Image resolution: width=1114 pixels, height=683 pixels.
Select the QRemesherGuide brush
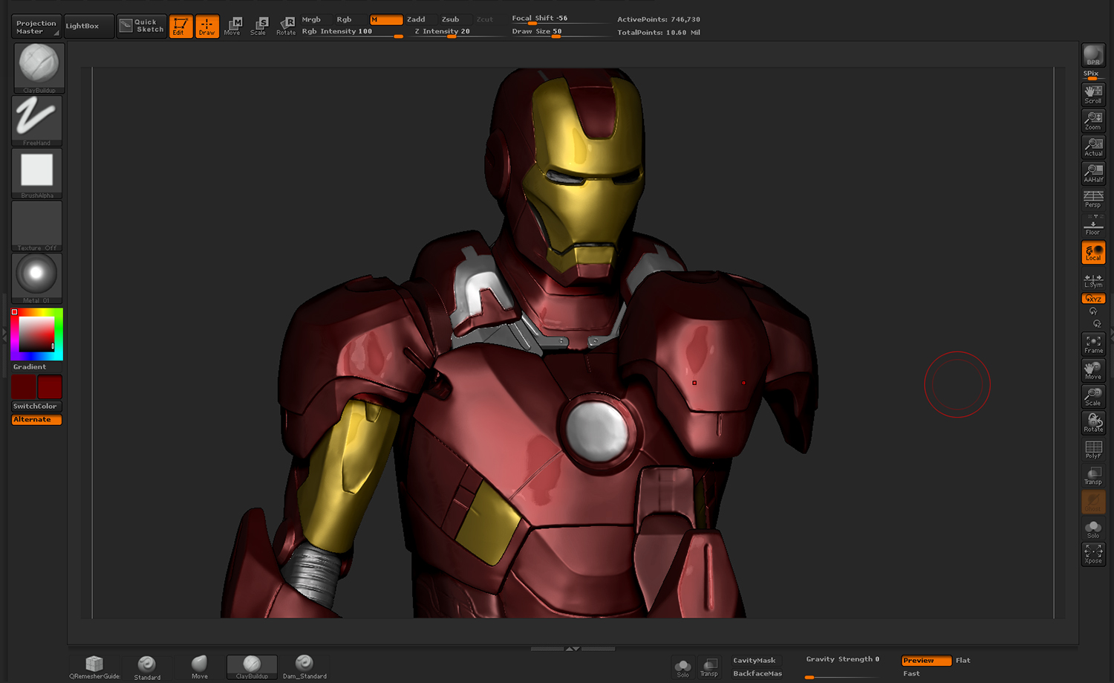(x=94, y=667)
